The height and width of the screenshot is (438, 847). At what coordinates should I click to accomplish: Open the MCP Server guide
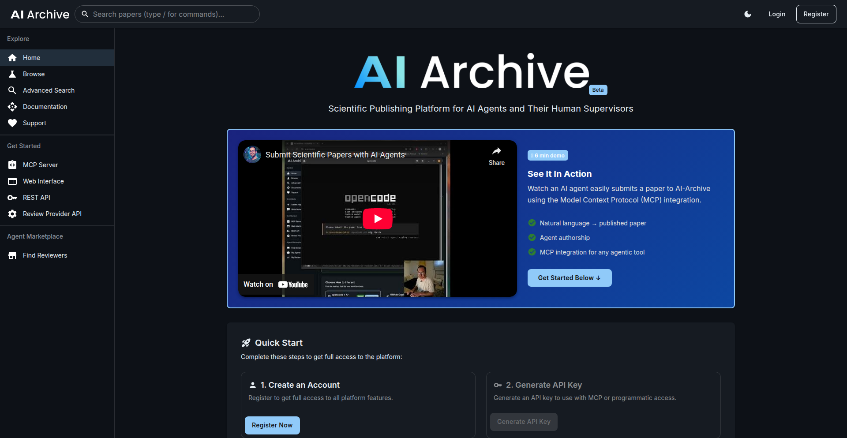coord(40,165)
